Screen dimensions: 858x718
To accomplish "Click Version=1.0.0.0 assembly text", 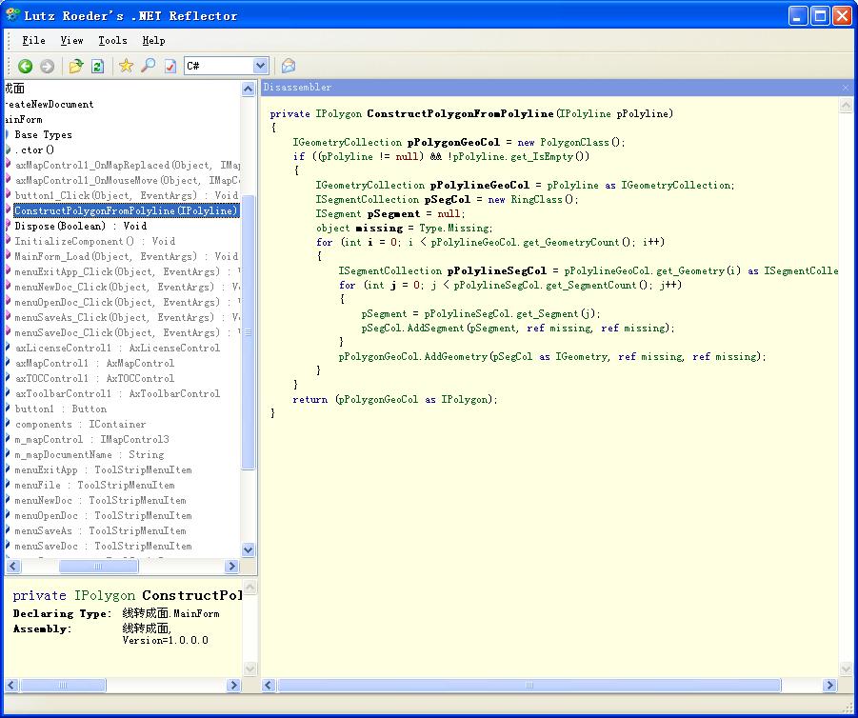I will click(x=166, y=640).
